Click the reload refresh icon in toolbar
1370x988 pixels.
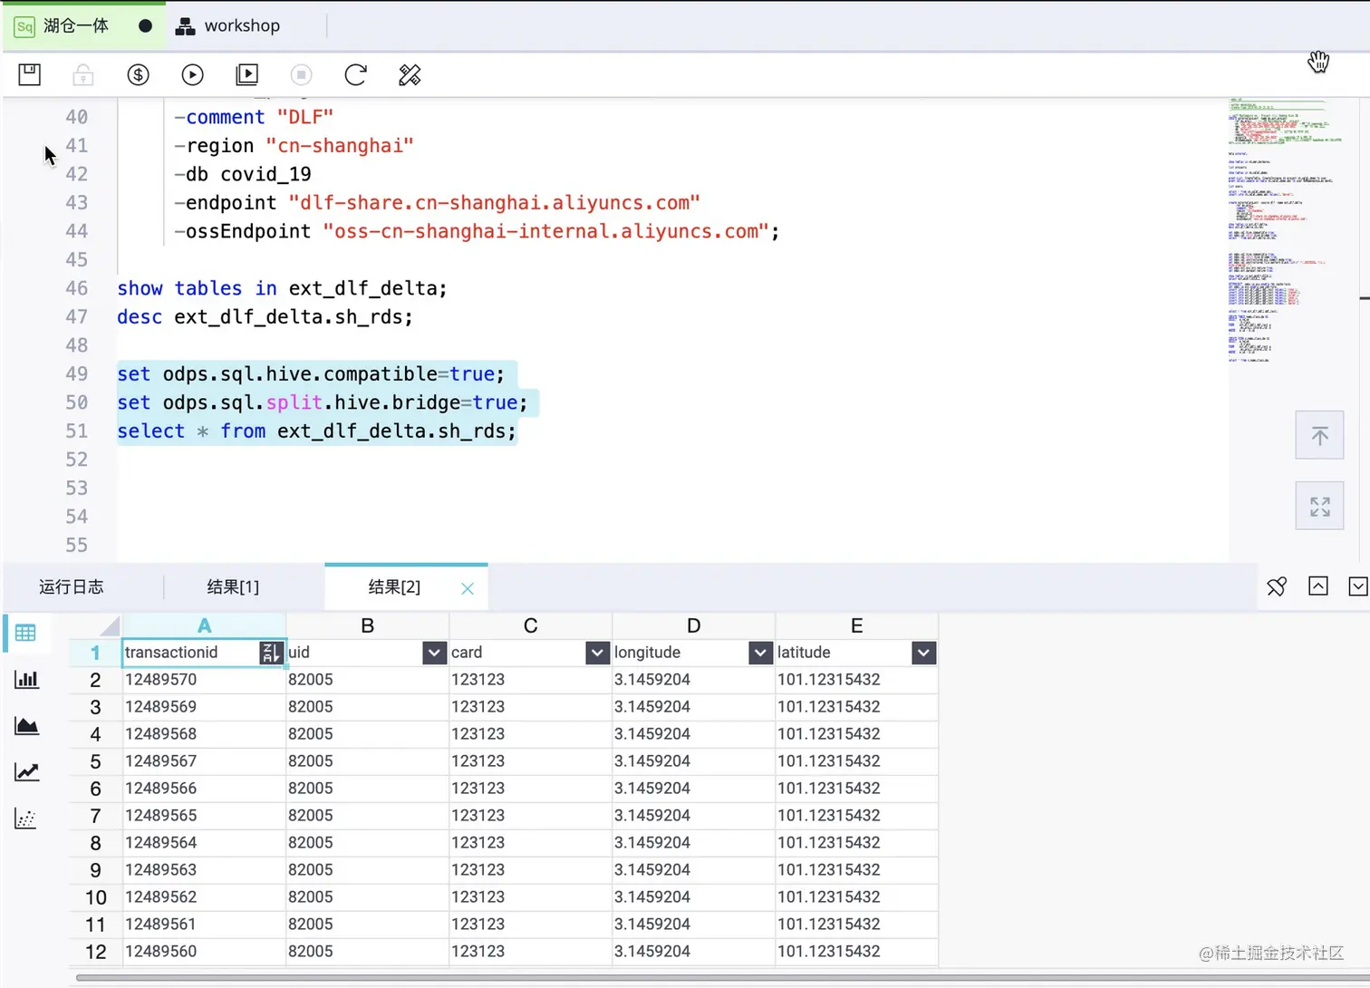pyautogui.click(x=355, y=74)
